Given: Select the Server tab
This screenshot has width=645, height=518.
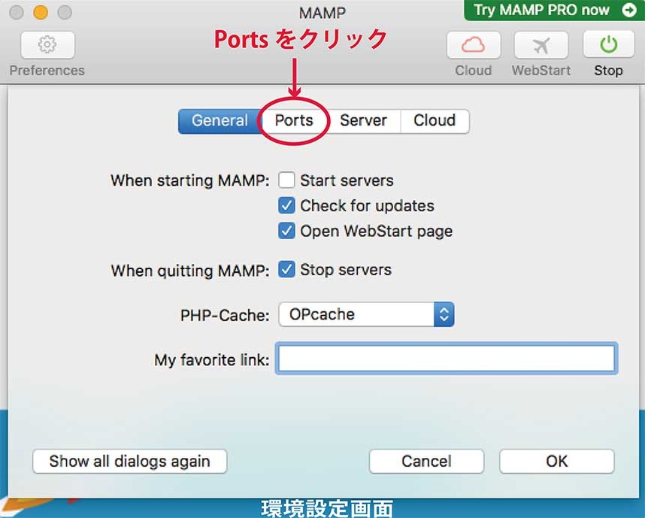Looking at the screenshot, I should click(x=363, y=121).
